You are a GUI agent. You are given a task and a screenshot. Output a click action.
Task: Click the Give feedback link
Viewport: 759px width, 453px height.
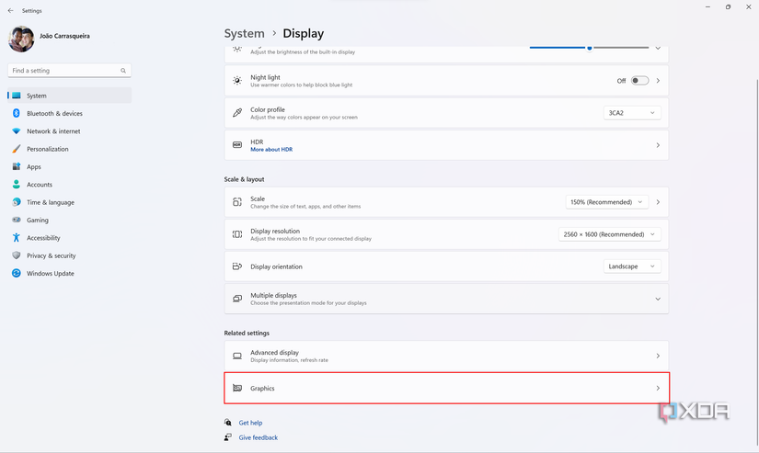pyautogui.click(x=258, y=437)
